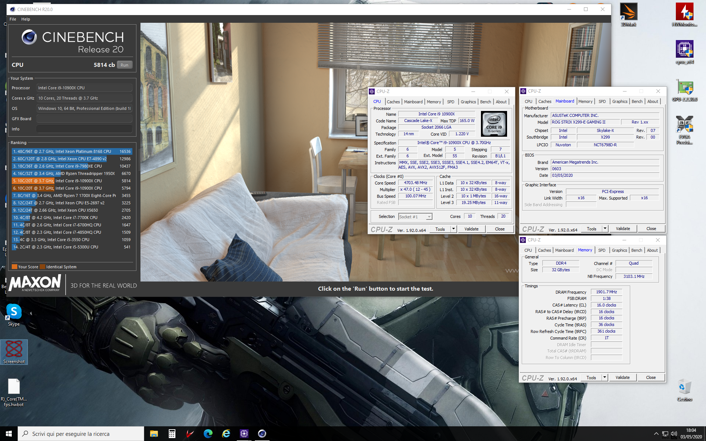The image size is (706, 441).
Task: Open the Cestino recycle bin icon
Action: click(684, 390)
